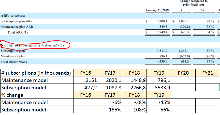Select the '% change' header cell

pyautogui.click(x=37, y=95)
